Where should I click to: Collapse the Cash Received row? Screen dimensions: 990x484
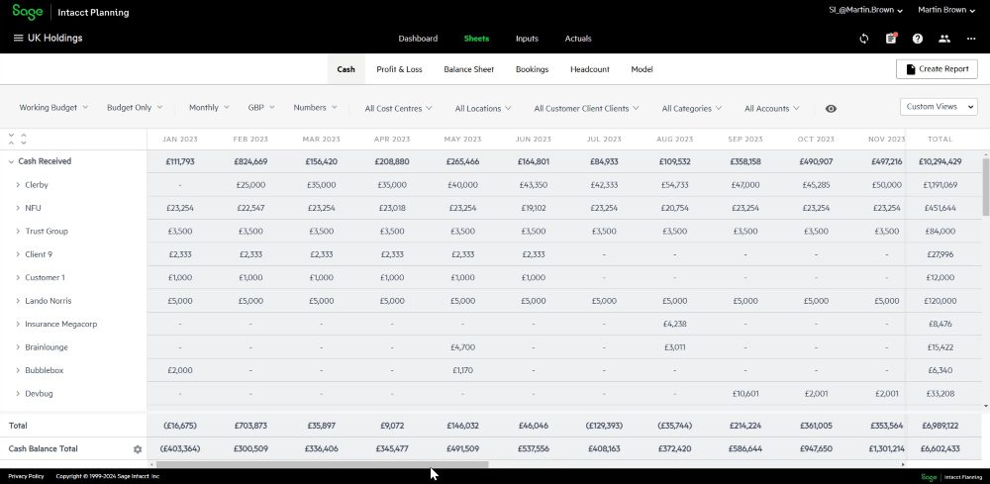click(x=11, y=161)
